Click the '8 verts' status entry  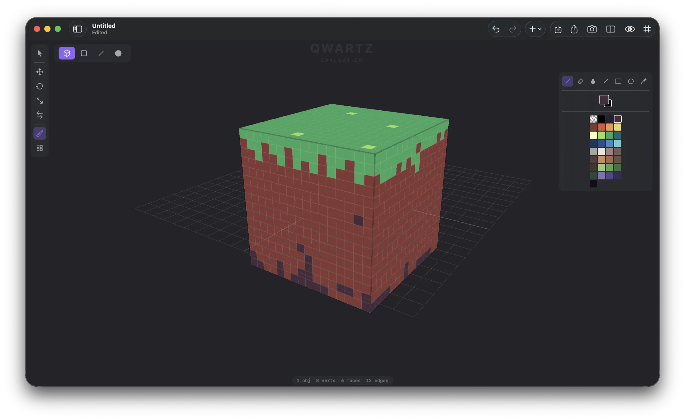[325, 381]
